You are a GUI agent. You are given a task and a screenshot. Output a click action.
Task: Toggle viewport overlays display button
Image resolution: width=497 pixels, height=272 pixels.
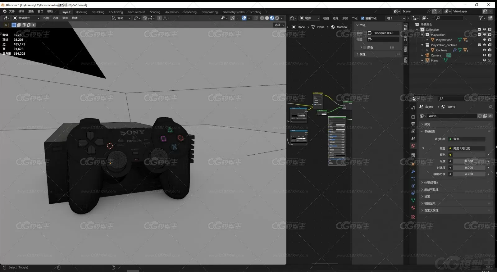[244, 18]
